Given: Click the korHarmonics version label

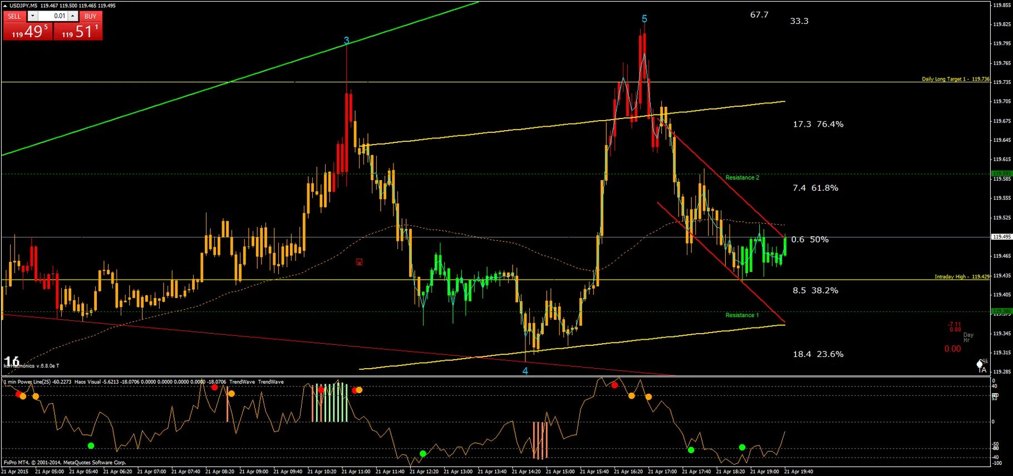Looking at the screenshot, I should coord(31,366).
